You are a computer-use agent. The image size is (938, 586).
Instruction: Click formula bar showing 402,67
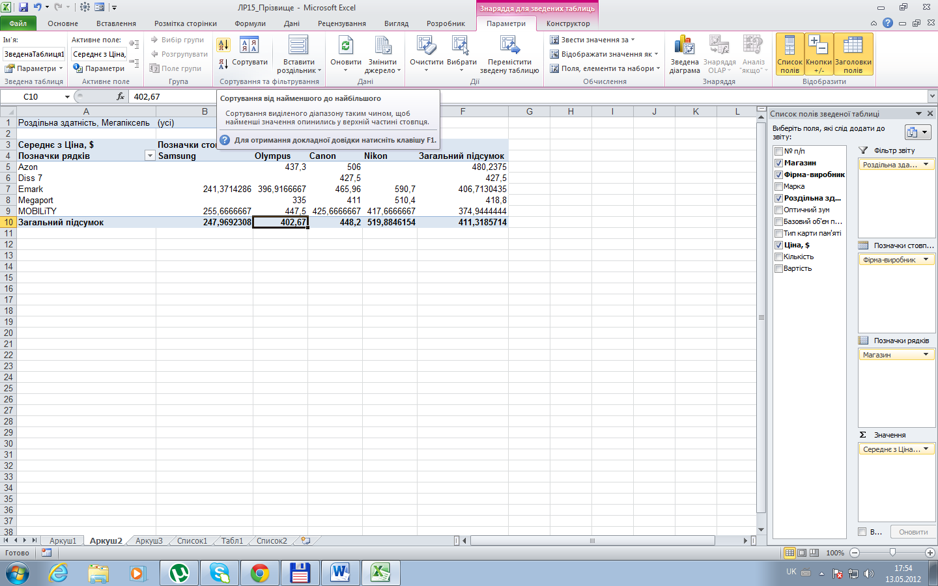[x=528, y=96]
